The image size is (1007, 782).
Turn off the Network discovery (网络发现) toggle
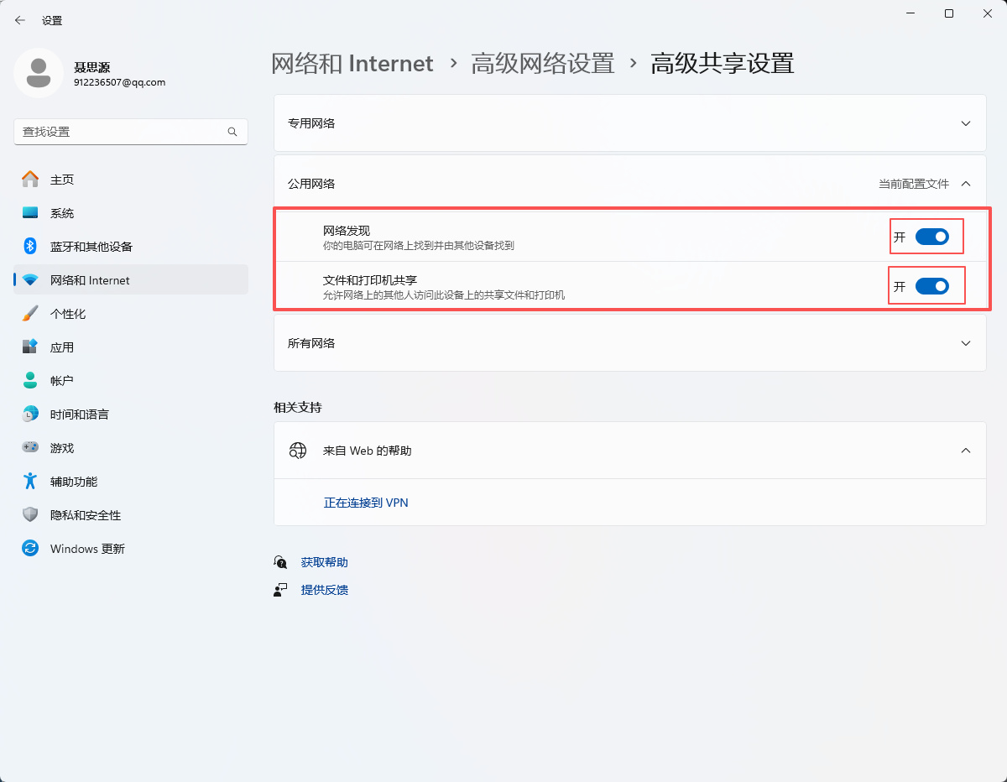pos(931,237)
